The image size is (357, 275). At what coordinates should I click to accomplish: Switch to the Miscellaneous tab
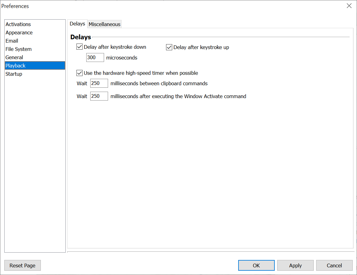pos(104,24)
